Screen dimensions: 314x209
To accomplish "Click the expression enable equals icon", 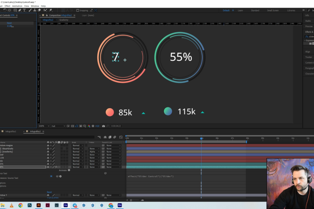I will click(x=51, y=176).
